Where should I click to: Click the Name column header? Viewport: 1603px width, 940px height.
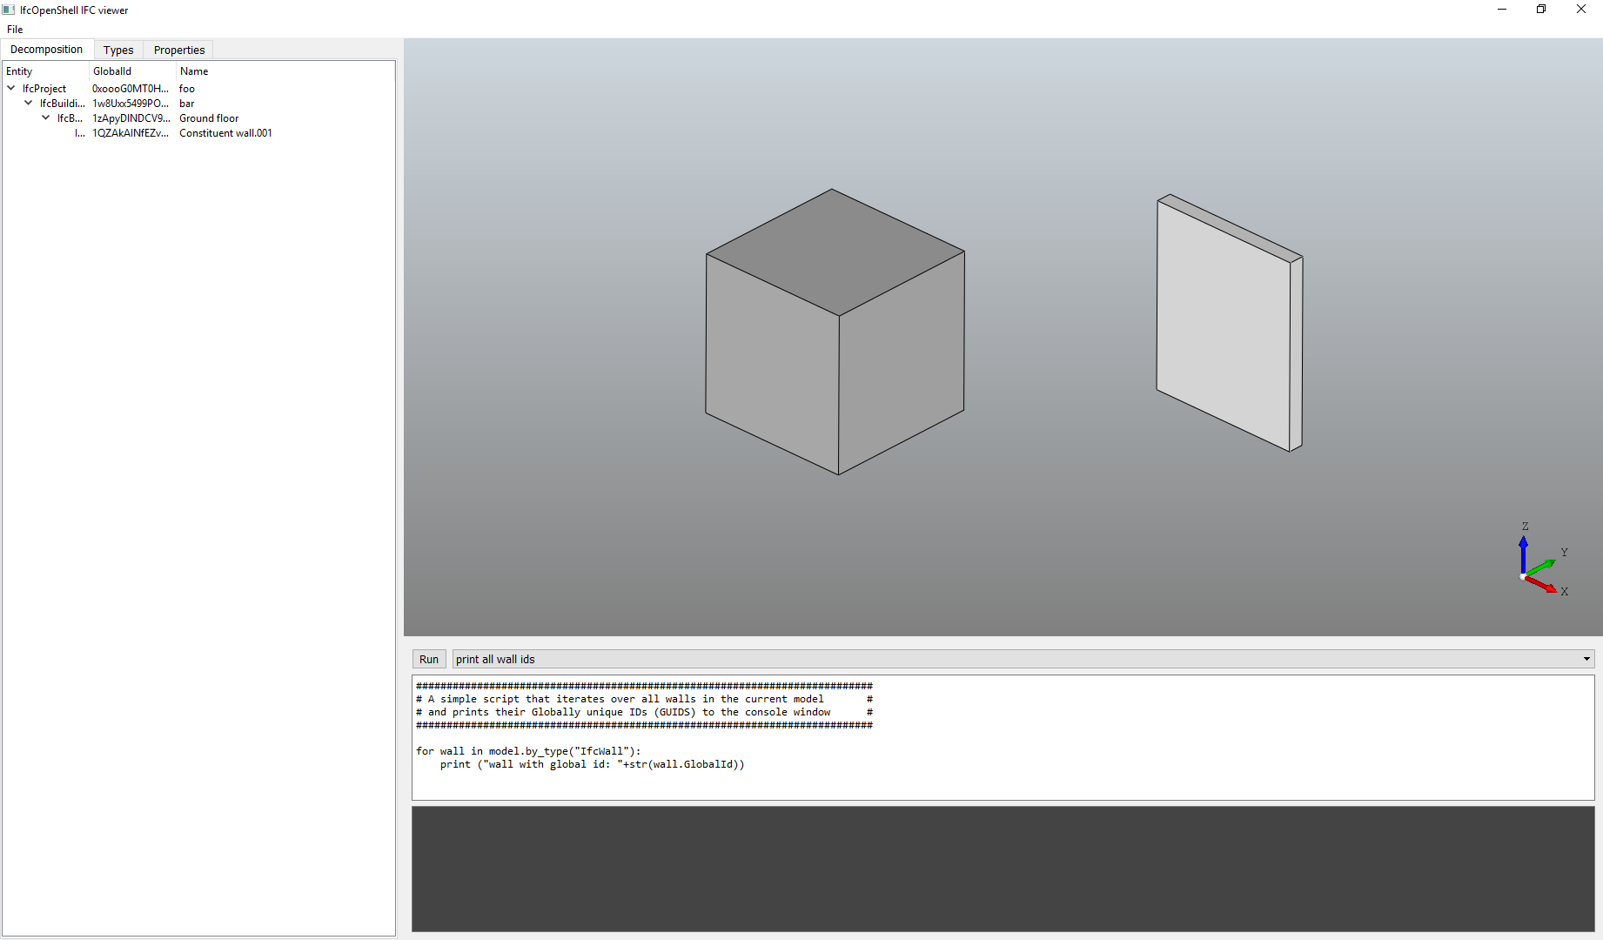193,70
